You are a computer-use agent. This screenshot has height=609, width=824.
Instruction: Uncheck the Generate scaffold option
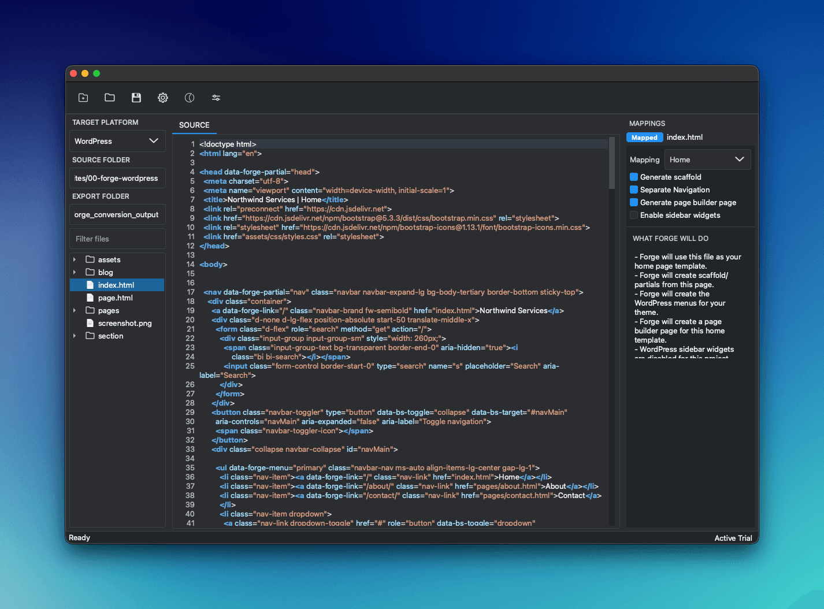[633, 177]
